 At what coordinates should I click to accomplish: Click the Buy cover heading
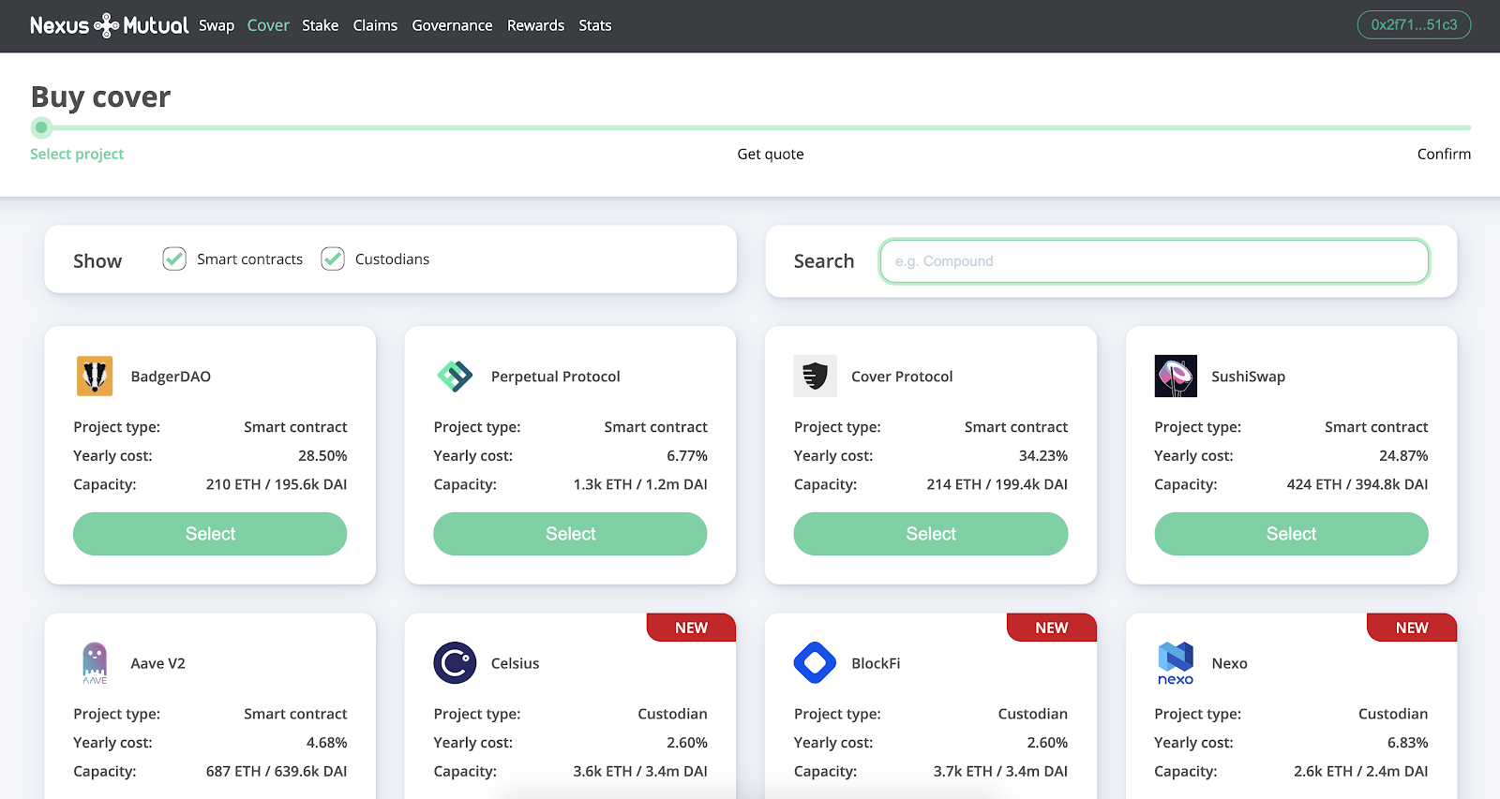point(100,96)
